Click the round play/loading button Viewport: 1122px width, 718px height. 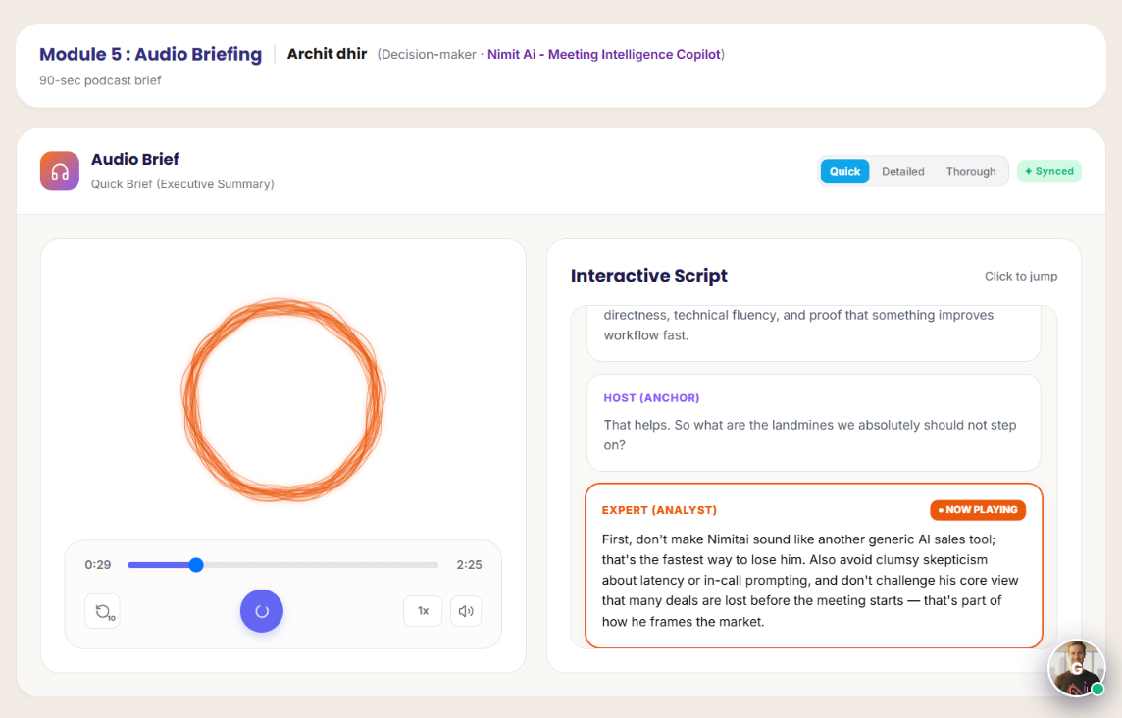click(261, 611)
